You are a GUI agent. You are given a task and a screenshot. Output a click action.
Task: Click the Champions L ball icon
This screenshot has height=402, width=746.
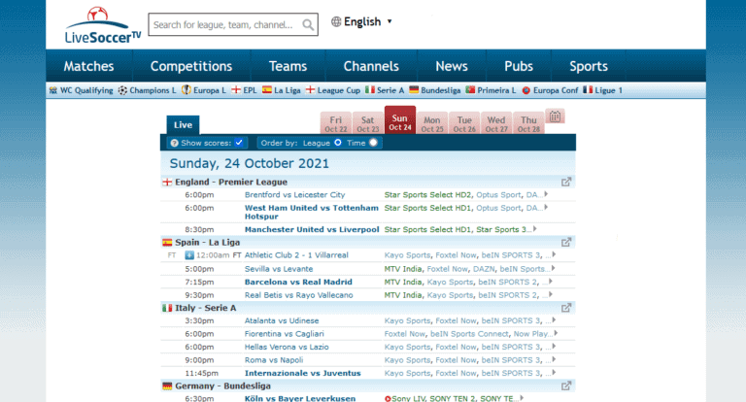pos(122,90)
